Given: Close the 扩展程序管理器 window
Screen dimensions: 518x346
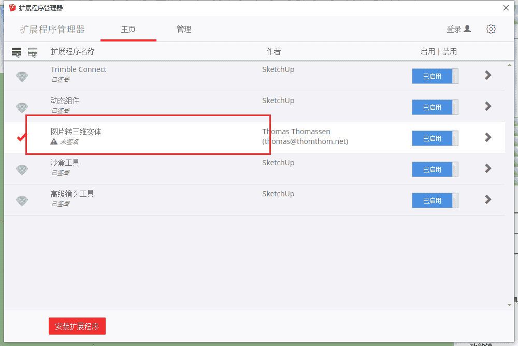Looking at the screenshot, I should coord(506,8).
